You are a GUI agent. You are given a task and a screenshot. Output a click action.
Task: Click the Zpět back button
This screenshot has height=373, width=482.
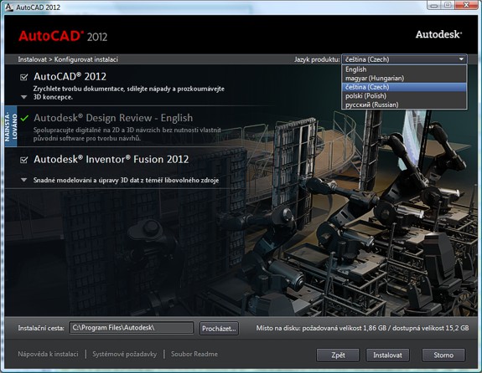pyautogui.click(x=338, y=355)
